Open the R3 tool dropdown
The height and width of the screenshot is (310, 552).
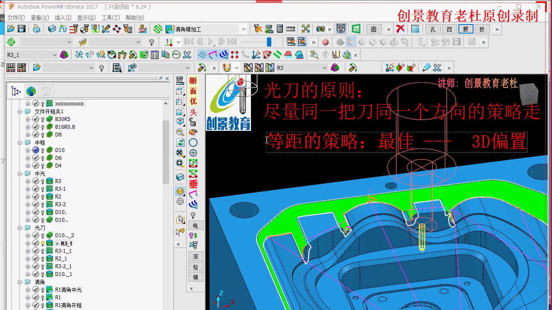(x=325, y=68)
